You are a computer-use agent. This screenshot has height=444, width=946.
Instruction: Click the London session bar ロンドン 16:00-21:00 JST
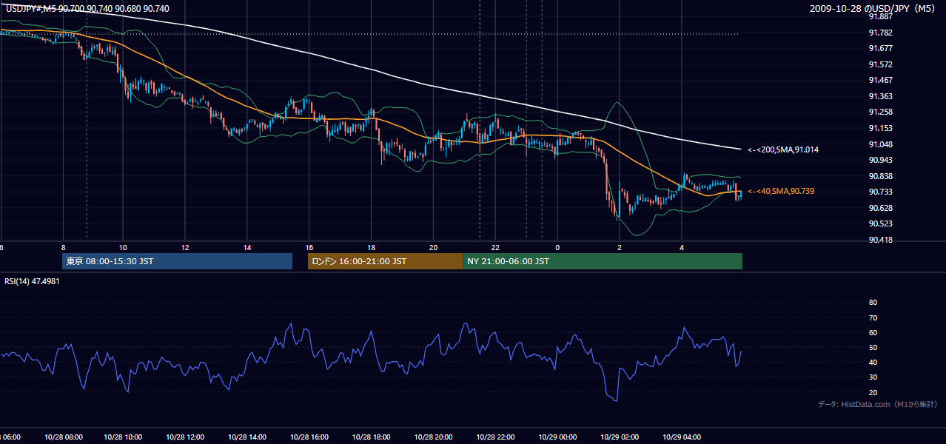click(x=385, y=261)
